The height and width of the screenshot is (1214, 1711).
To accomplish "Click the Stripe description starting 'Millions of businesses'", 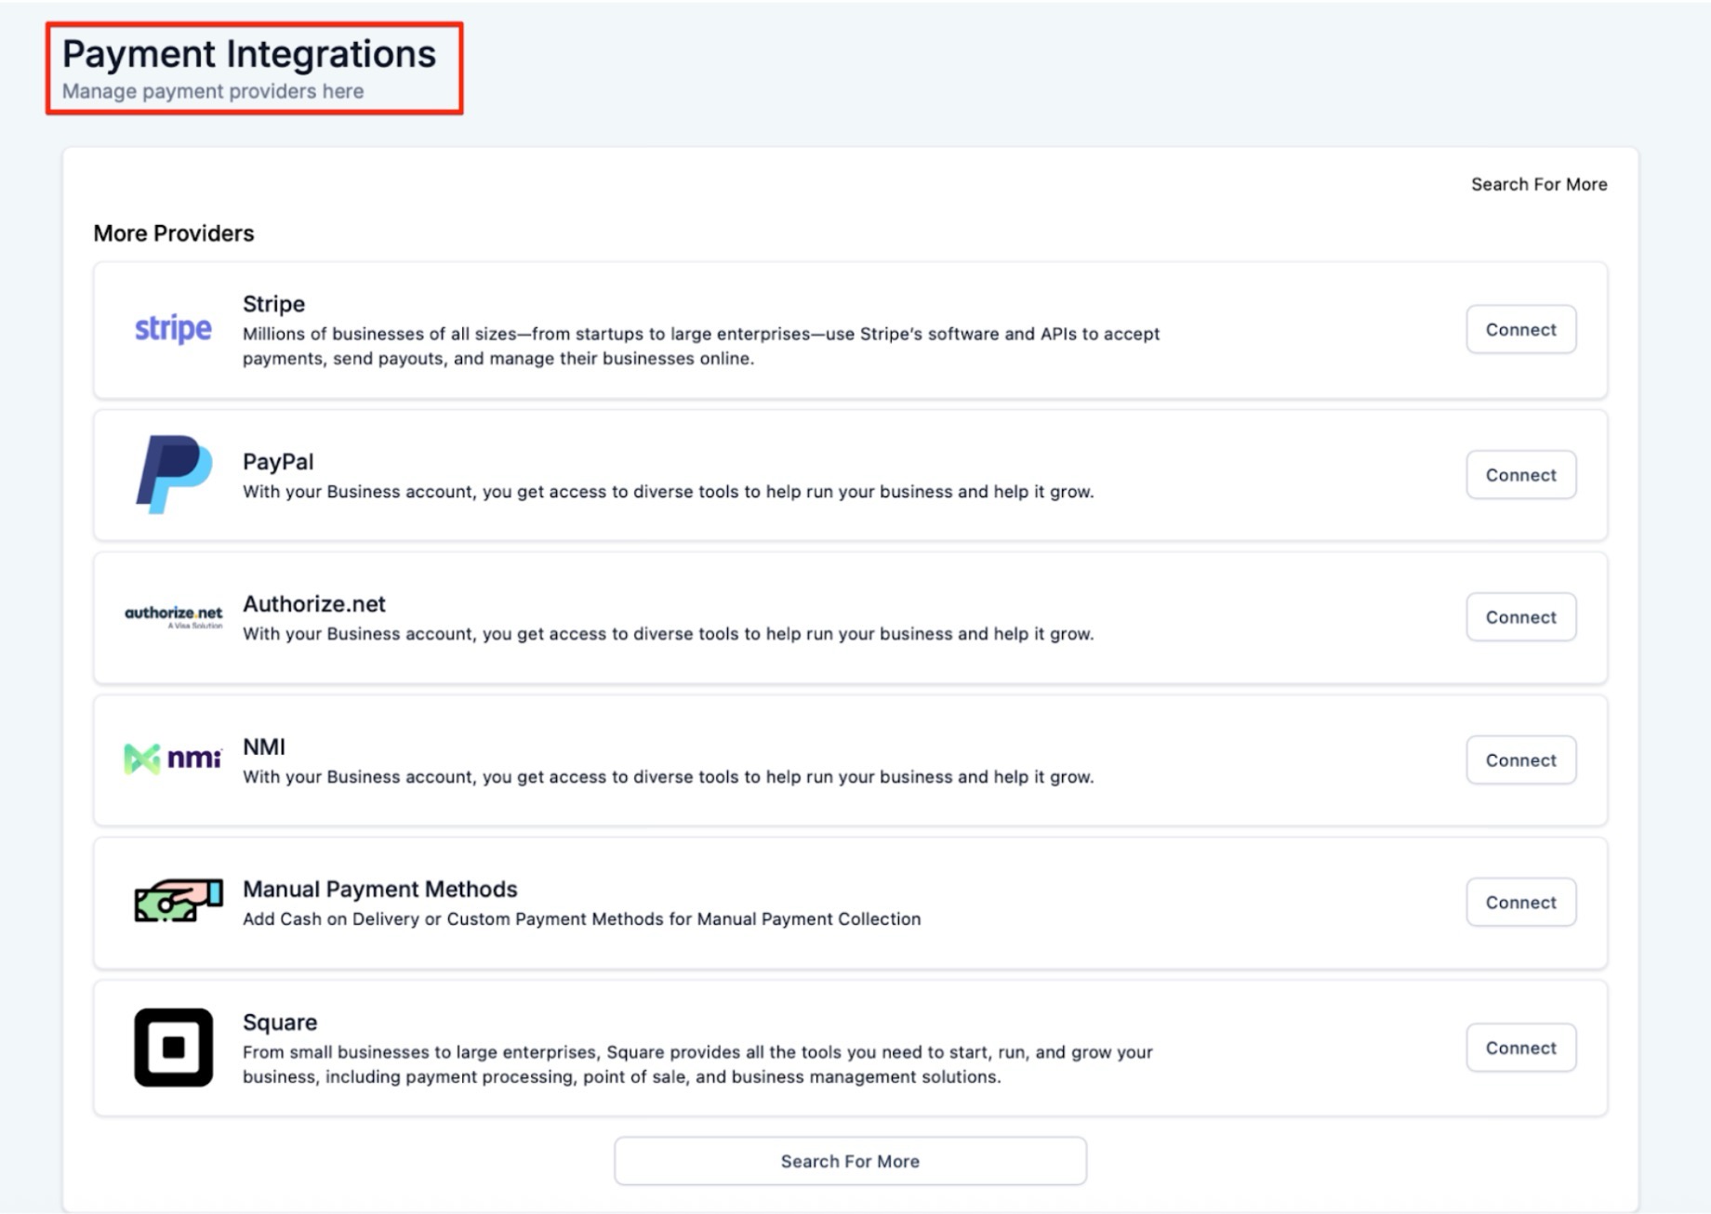I will [x=701, y=346].
